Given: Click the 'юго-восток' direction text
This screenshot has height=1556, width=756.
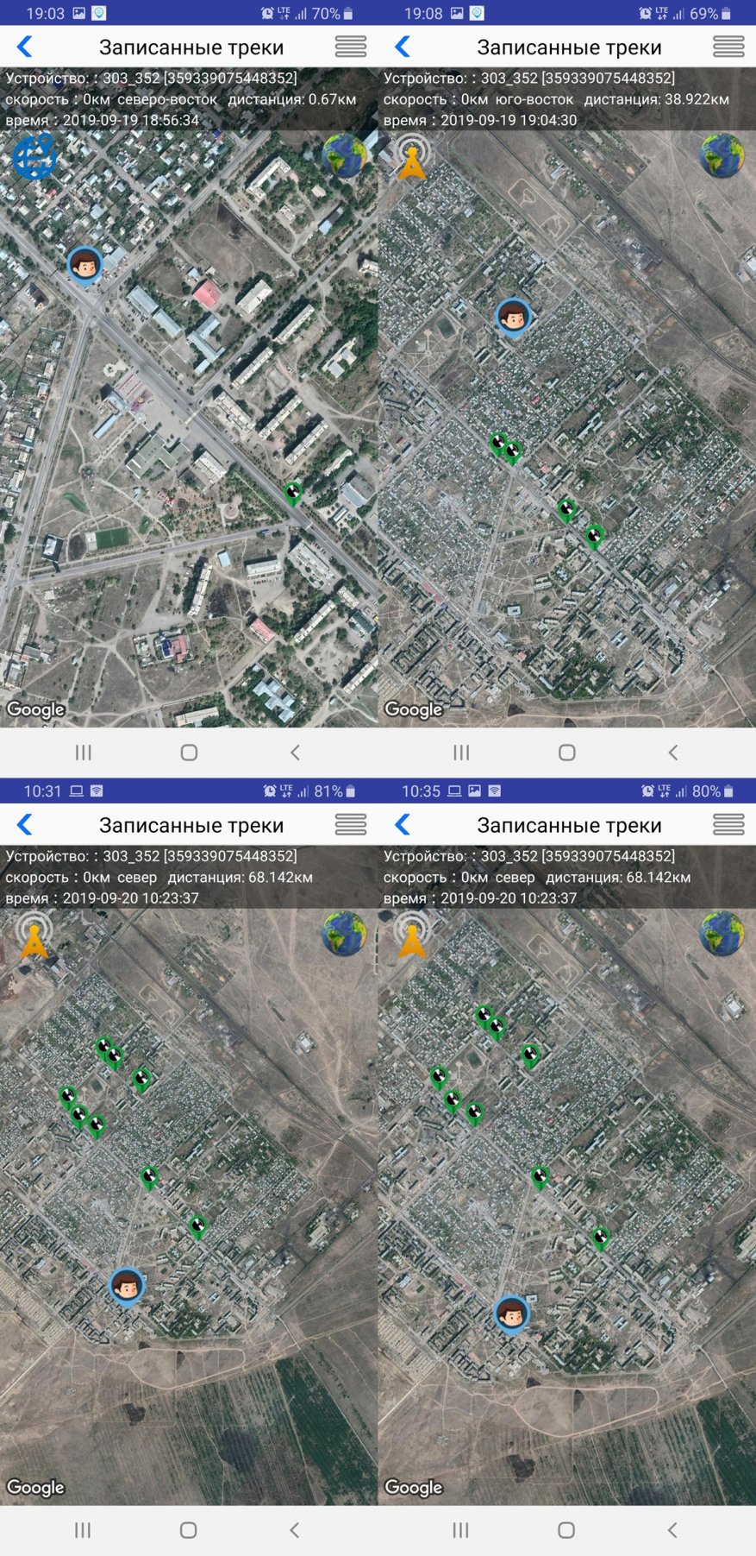Looking at the screenshot, I should coord(534,99).
